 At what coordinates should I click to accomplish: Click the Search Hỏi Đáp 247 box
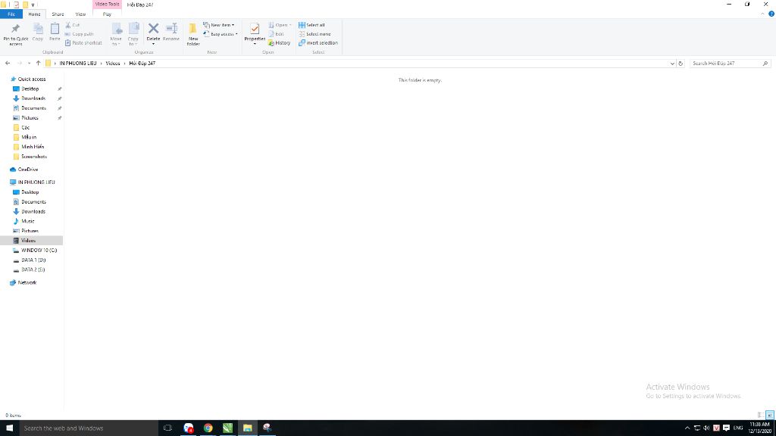coord(730,64)
